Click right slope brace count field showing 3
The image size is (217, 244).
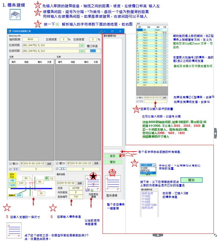83,169
